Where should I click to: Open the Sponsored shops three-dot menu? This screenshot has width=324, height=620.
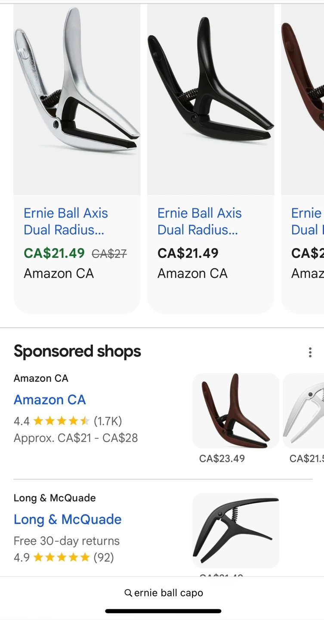310,353
